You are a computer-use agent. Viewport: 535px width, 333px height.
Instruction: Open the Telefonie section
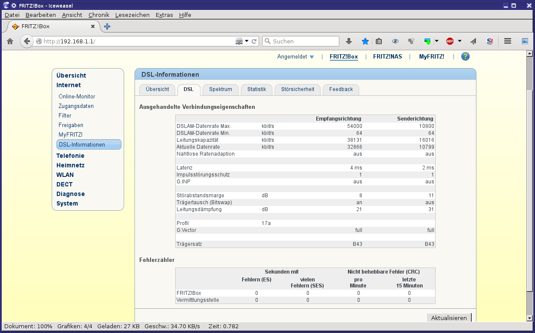[x=70, y=156]
